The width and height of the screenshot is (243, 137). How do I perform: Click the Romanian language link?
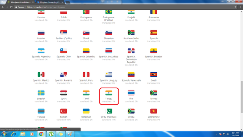(153, 18)
